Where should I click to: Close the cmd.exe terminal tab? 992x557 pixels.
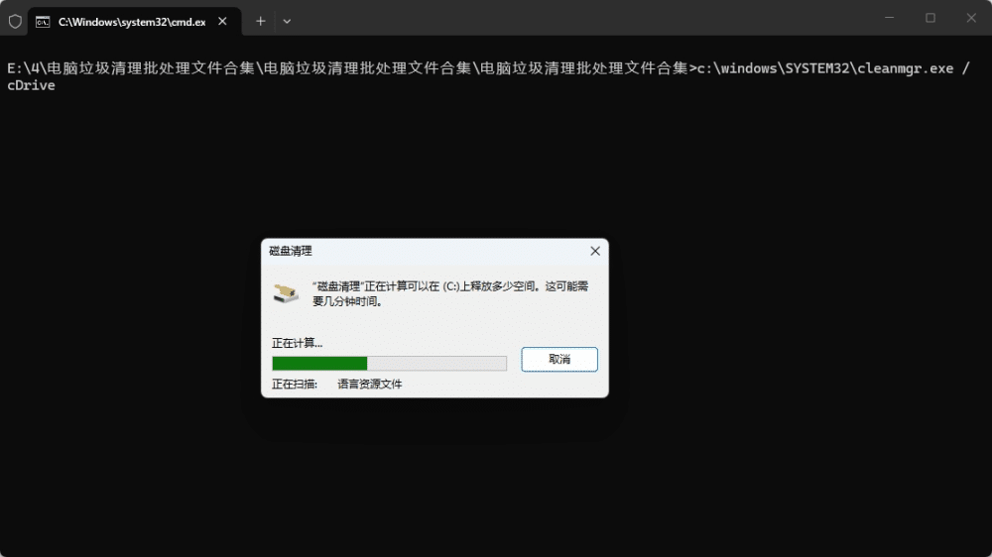(x=222, y=22)
